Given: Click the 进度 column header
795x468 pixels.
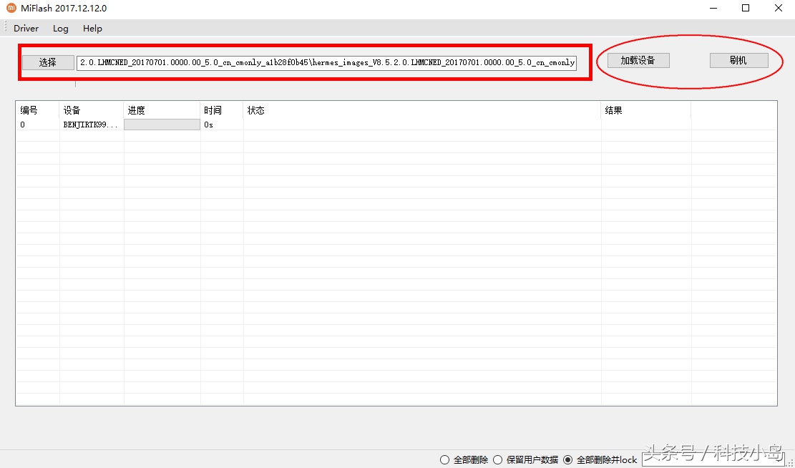Looking at the screenshot, I should click(136, 110).
